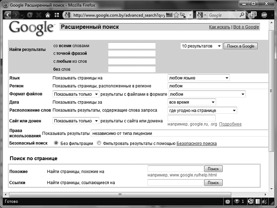Open the 'все время' date dropdown

[x=192, y=102]
